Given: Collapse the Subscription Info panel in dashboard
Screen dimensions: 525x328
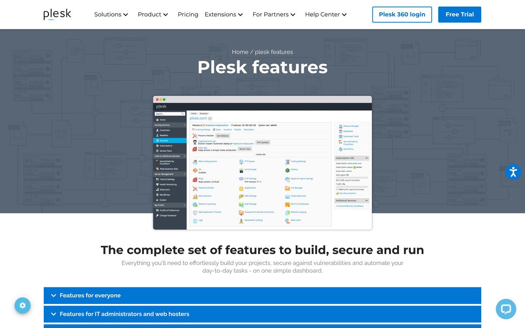Looking at the screenshot, I should coord(367,158).
